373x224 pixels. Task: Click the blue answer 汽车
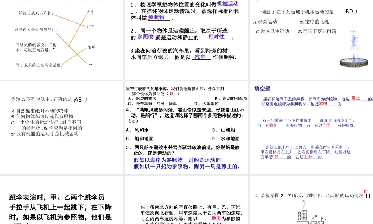click(200, 57)
